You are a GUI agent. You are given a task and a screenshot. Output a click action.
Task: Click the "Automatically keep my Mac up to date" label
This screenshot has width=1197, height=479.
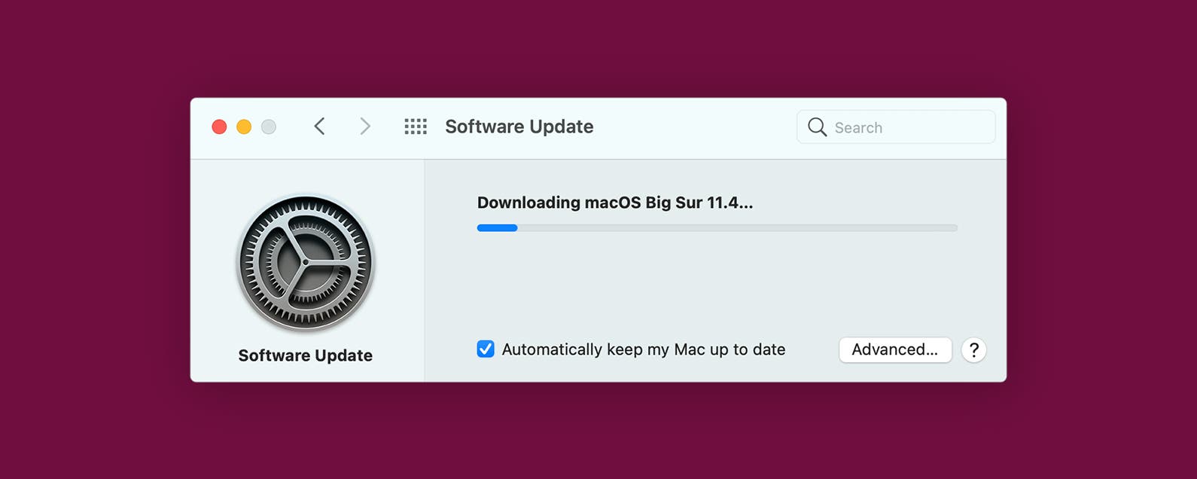point(644,349)
